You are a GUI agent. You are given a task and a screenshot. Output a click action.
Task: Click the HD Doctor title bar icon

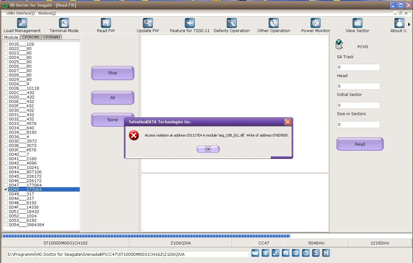pyautogui.click(x=5, y=5)
